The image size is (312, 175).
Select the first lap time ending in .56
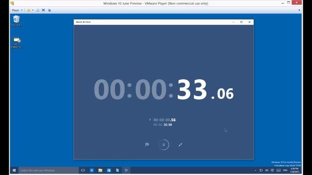tap(164, 120)
